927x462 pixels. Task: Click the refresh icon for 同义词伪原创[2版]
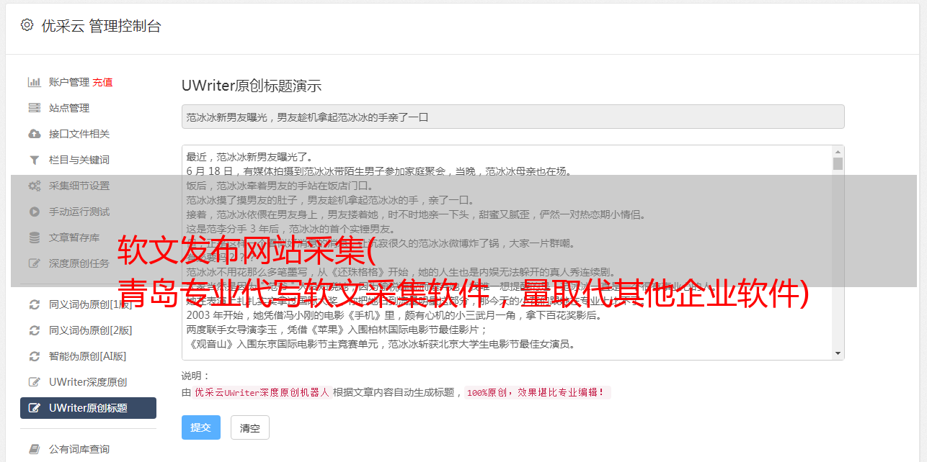pyautogui.click(x=34, y=330)
